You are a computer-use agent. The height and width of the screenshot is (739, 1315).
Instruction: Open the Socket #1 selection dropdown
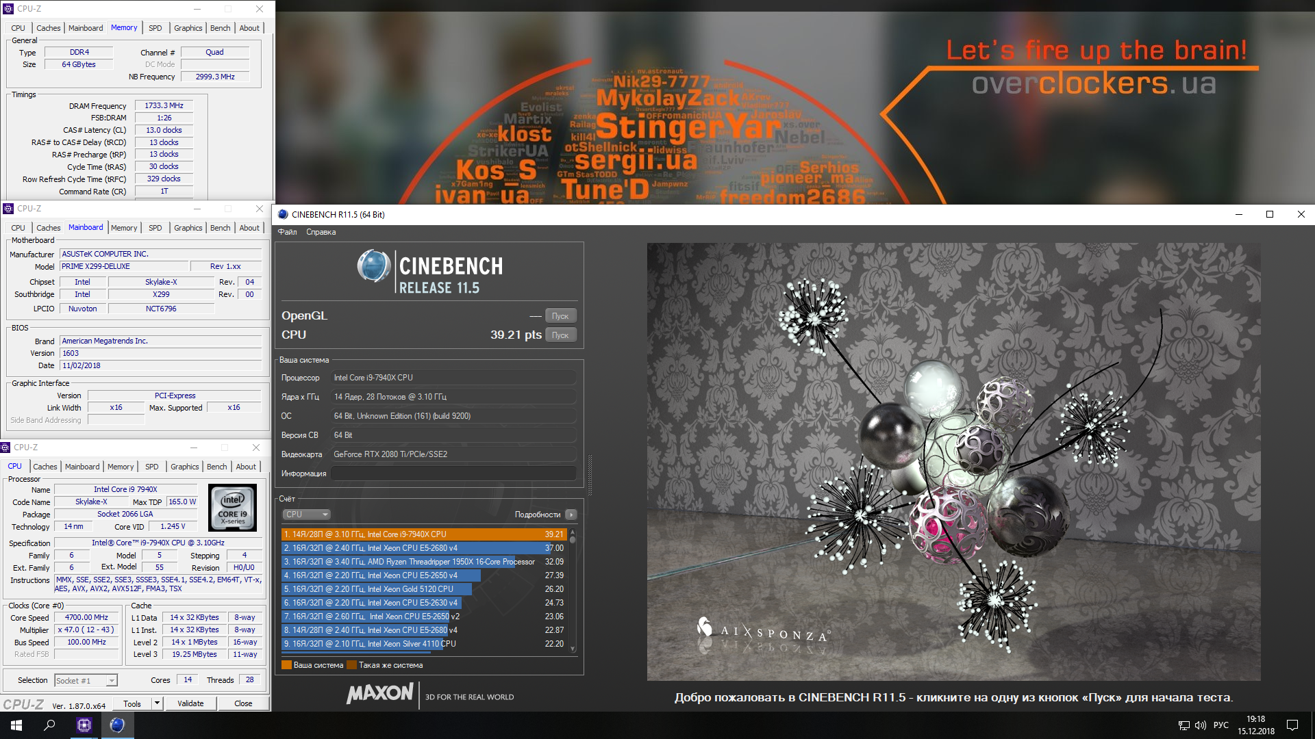[x=86, y=680]
